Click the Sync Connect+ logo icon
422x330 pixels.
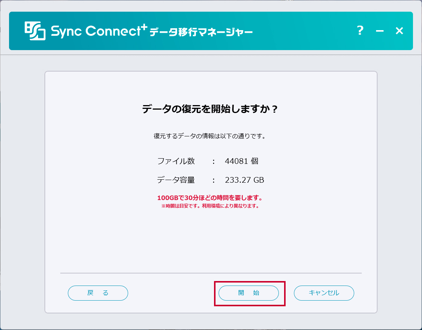tap(35, 31)
